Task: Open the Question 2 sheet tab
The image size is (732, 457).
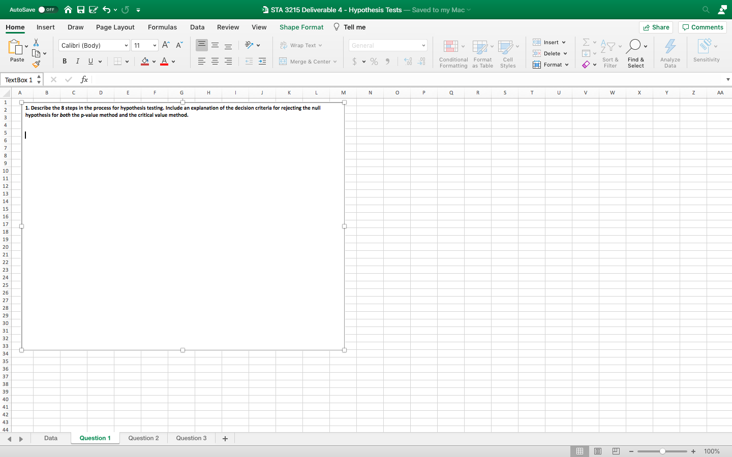Action: click(143, 438)
